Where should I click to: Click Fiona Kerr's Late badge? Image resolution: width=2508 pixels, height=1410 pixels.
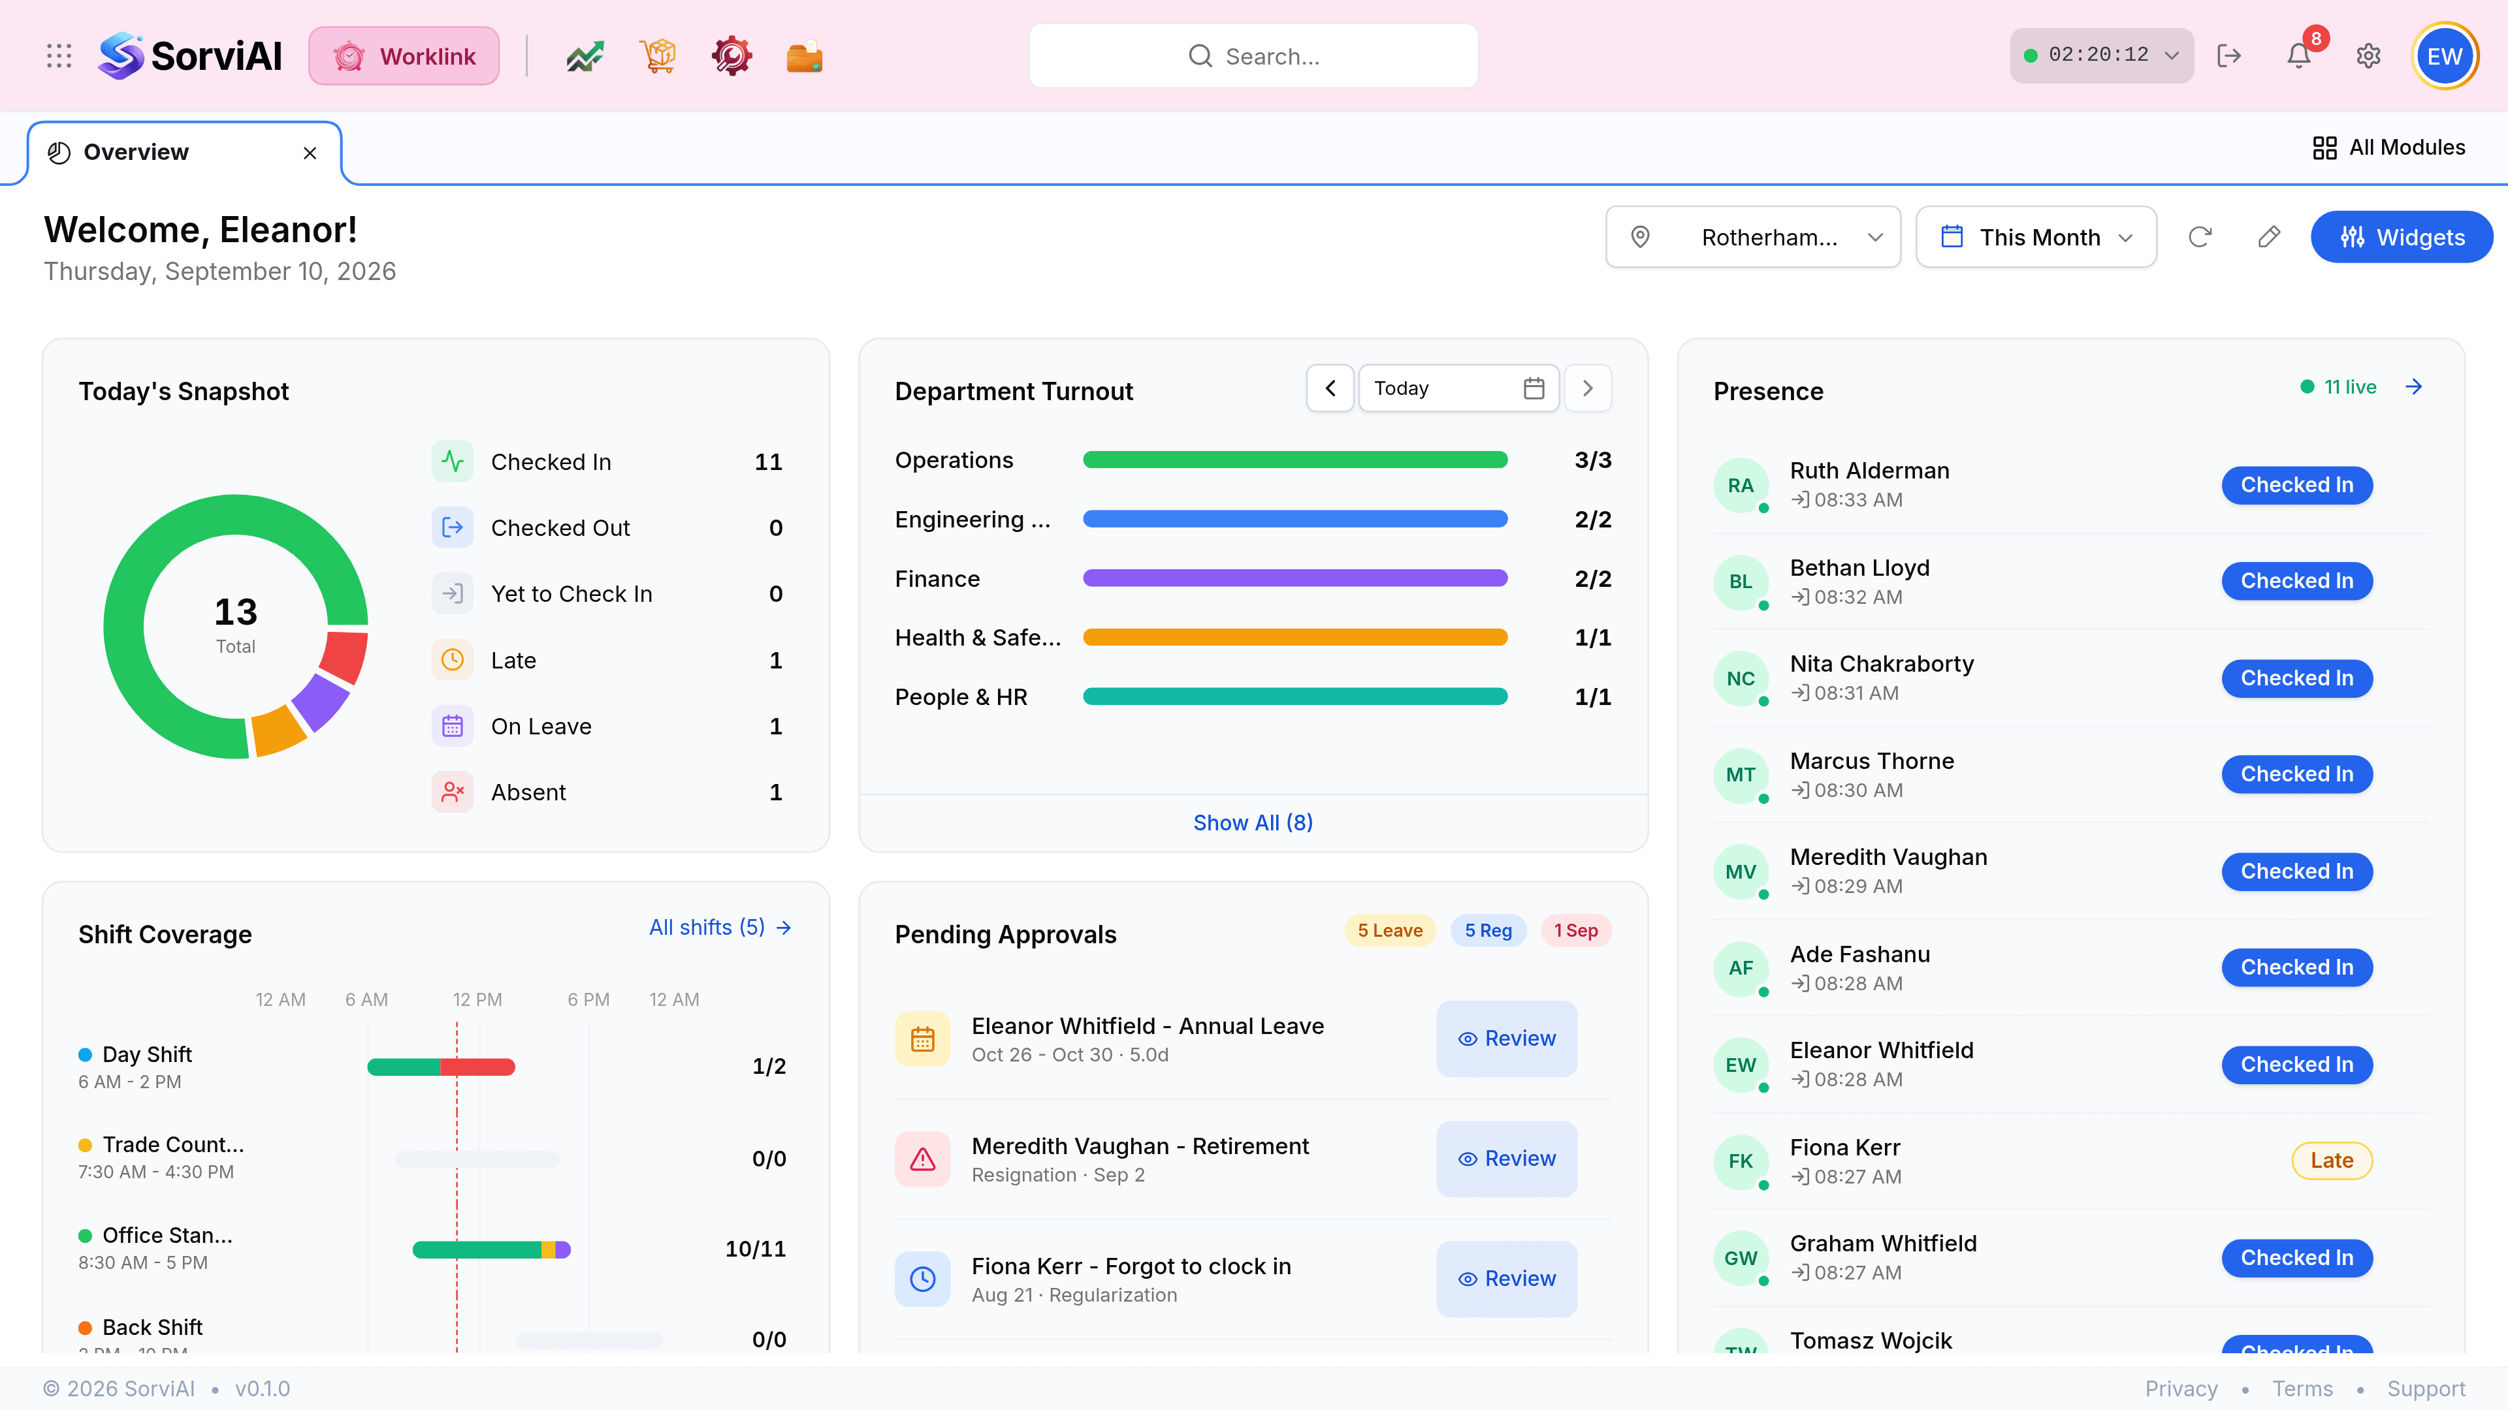click(2332, 1161)
